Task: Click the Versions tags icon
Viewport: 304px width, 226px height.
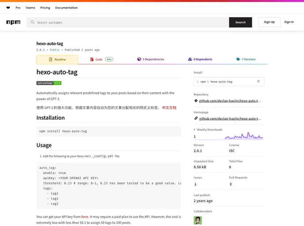Action: point(238,59)
